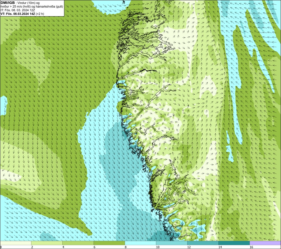Click the 8–10 m/s pale cyan swatch
281x249 pixels.
[140, 243]
